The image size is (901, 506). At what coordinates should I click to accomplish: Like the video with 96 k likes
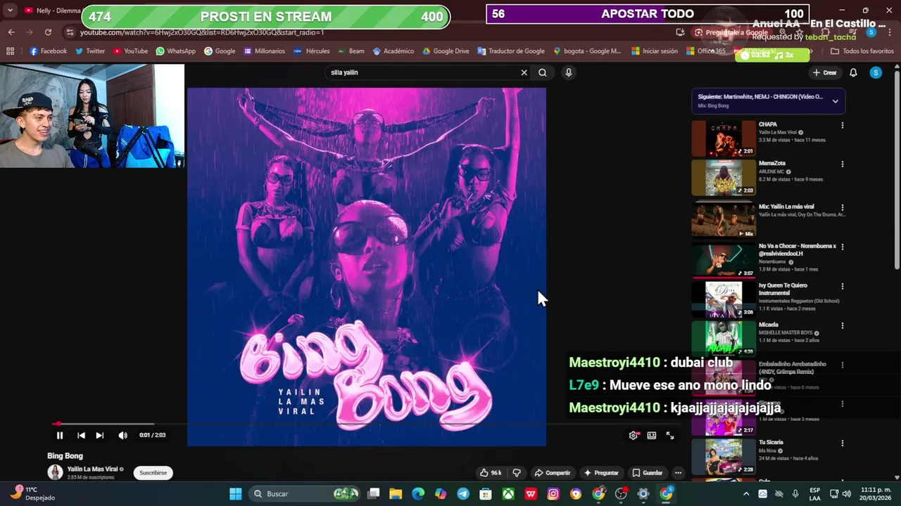[491, 473]
